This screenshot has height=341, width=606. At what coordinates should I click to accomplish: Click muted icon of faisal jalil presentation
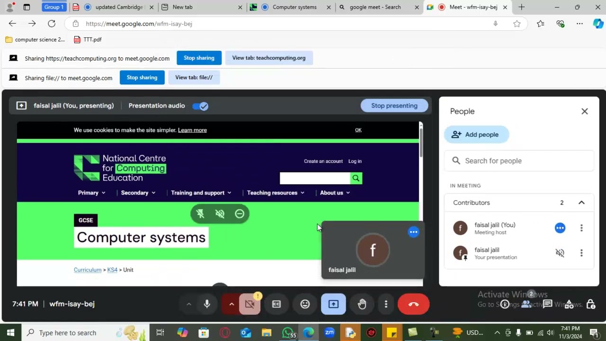(560, 253)
